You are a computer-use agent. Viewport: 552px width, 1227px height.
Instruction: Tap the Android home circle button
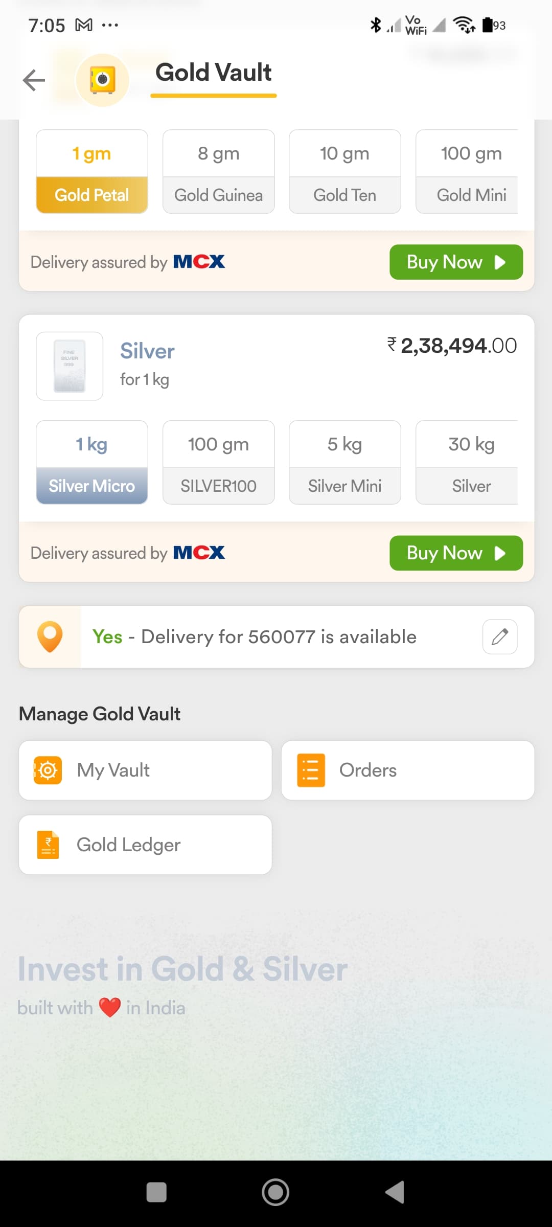pos(275,1192)
